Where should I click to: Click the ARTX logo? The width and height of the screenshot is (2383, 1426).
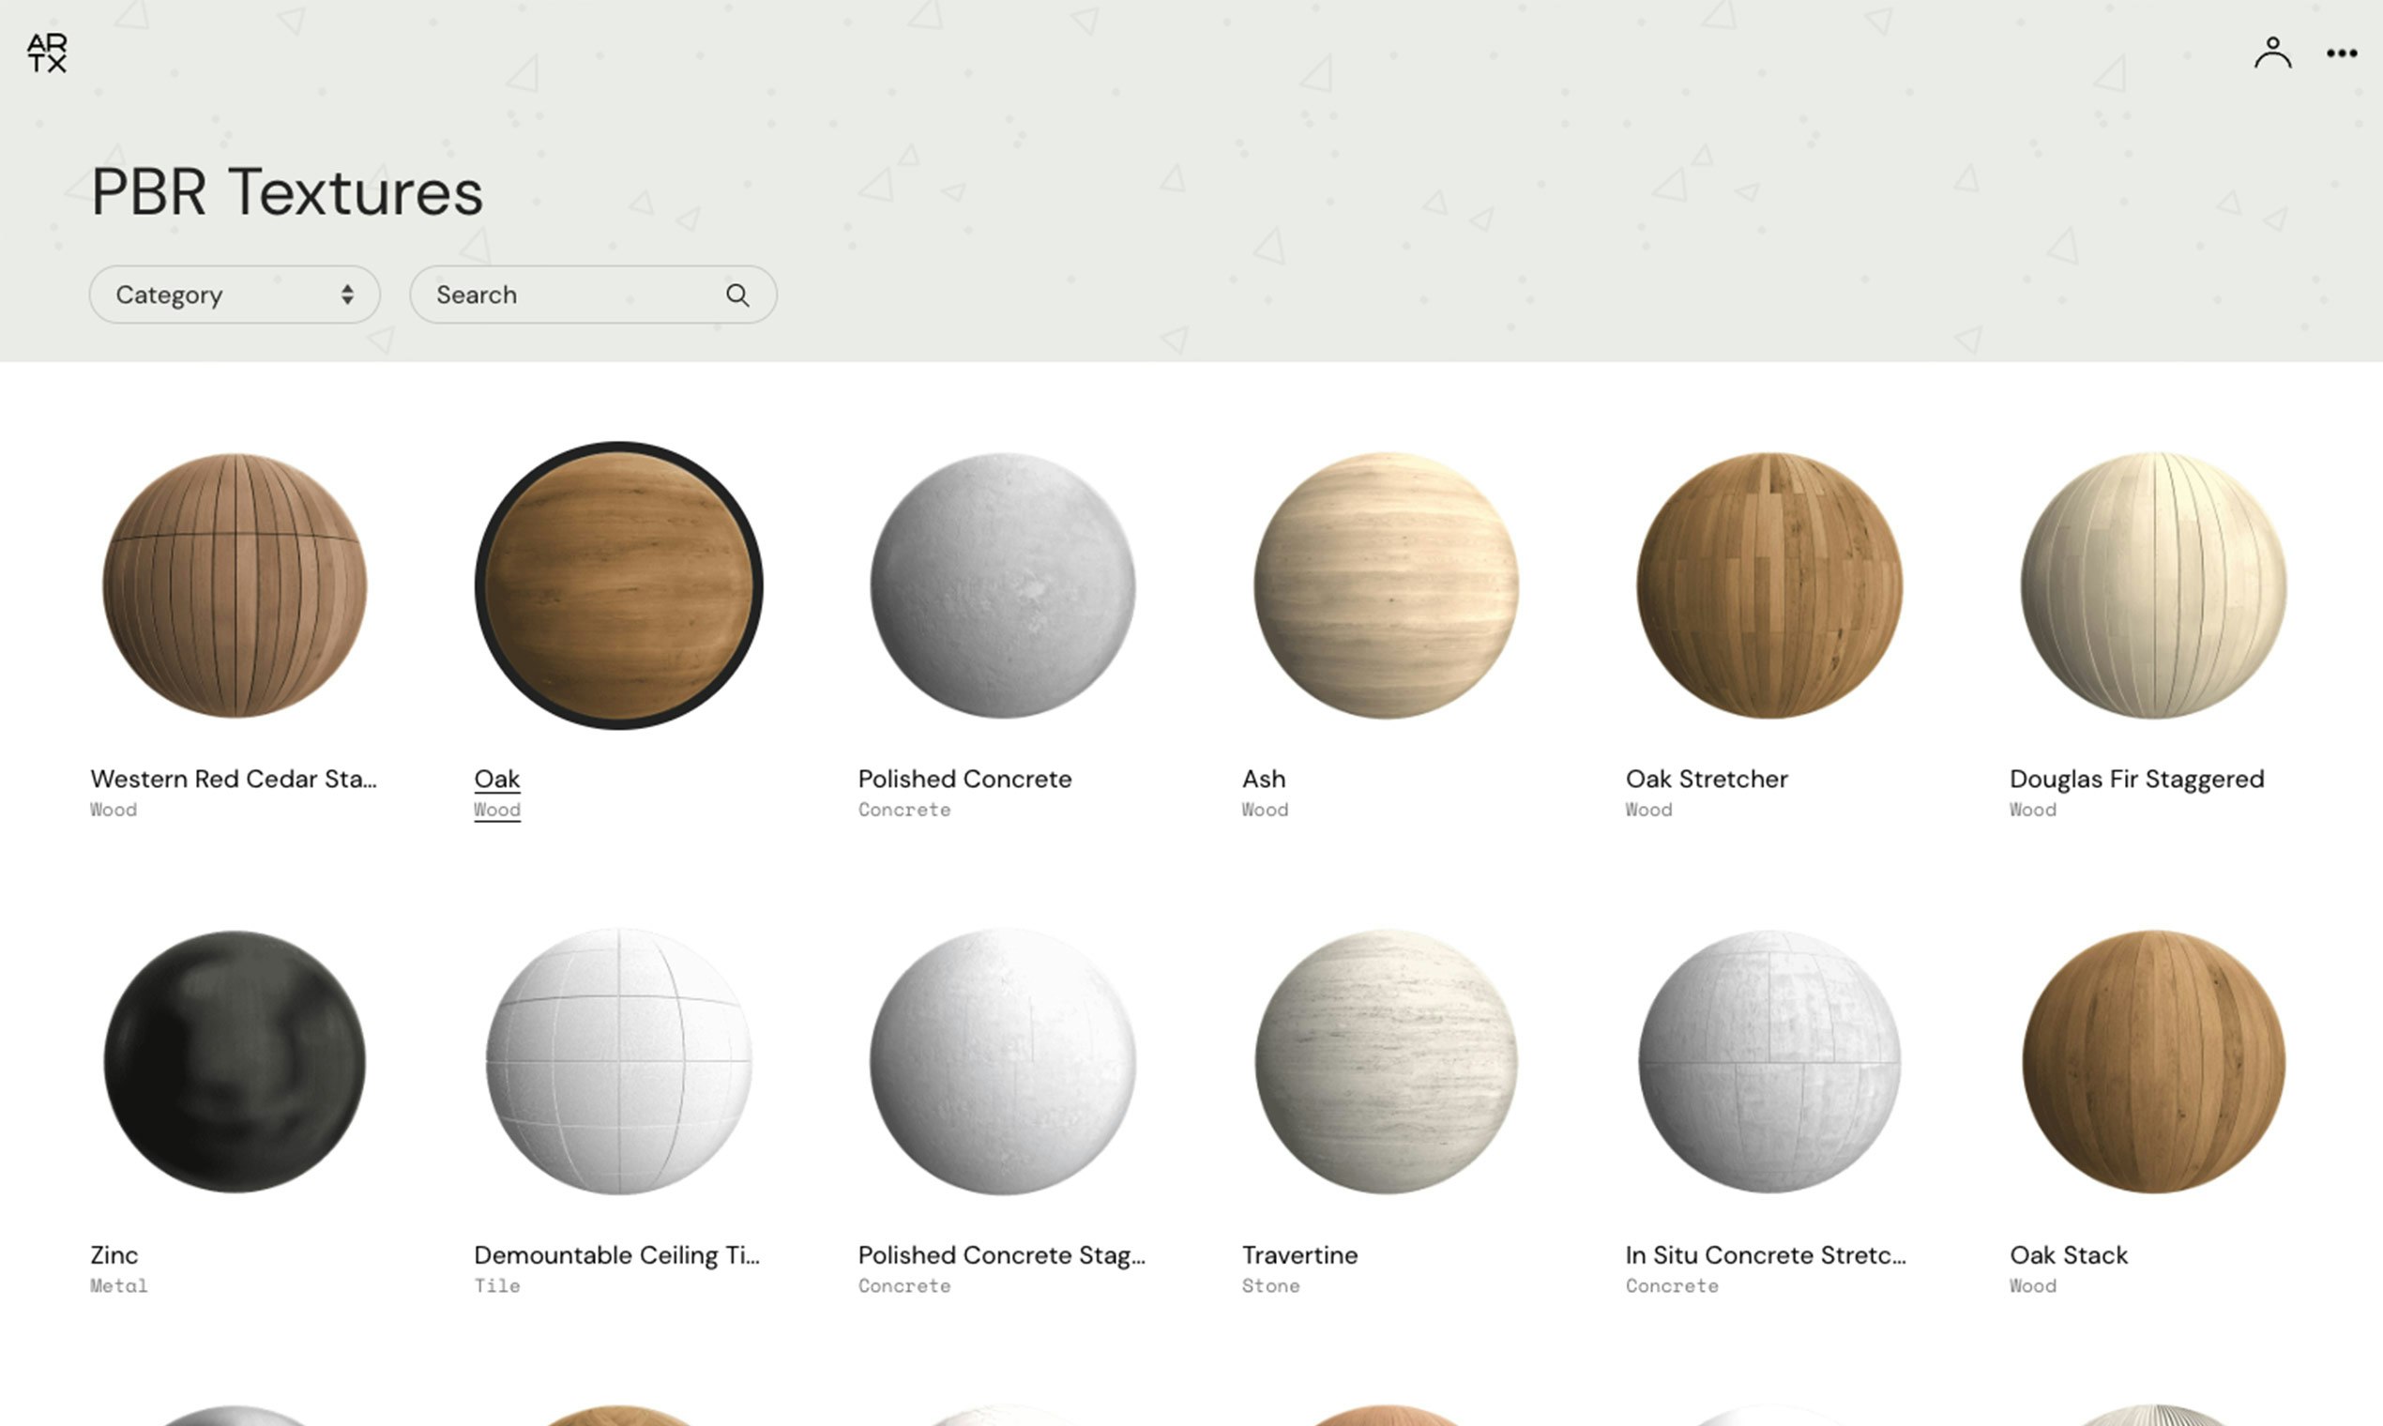pyautogui.click(x=47, y=53)
